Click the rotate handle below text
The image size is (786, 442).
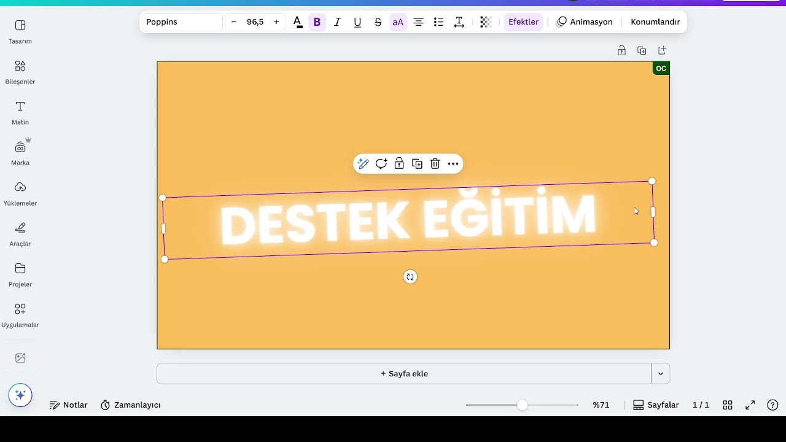point(410,277)
